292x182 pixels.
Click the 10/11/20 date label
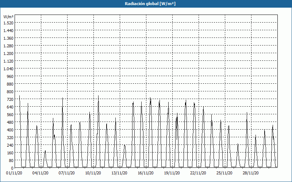tap(93, 173)
